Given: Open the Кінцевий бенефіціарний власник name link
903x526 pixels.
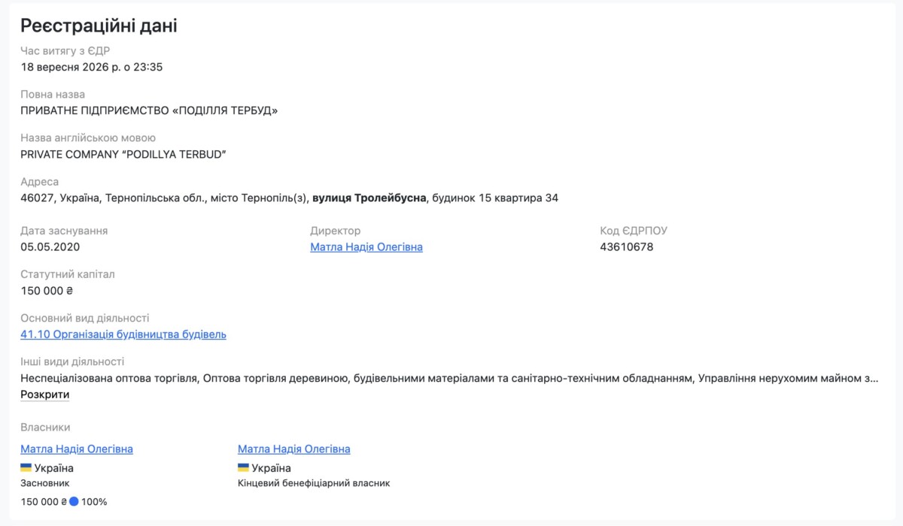Looking at the screenshot, I should [294, 449].
